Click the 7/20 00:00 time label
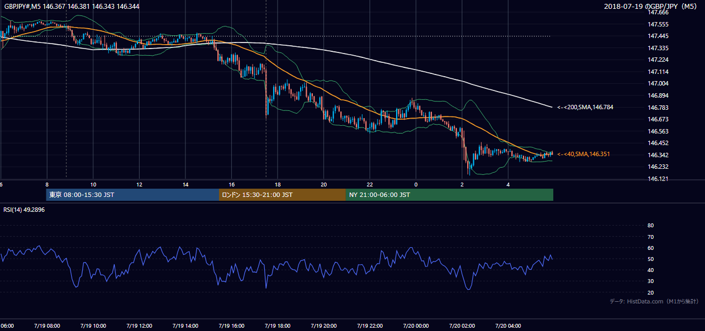The height and width of the screenshot is (331, 705). [415, 326]
